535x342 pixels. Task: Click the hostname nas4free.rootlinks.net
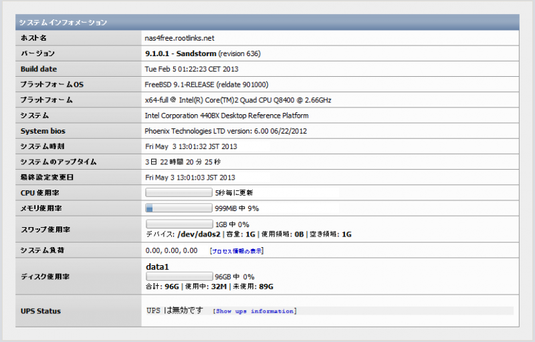point(179,38)
